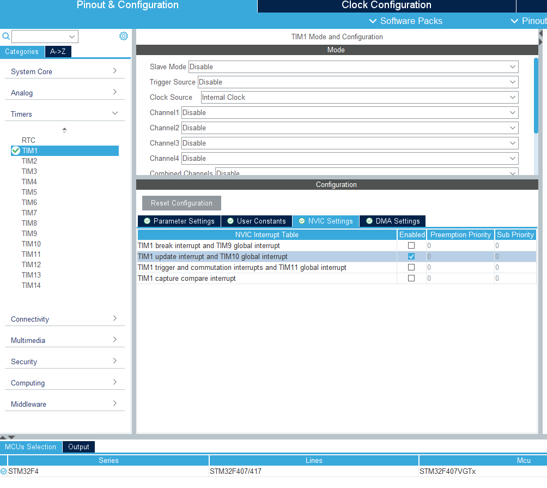Click the STM32F407/417 Lines cell
Viewport: 547px width, 488px height.
pyautogui.click(x=314, y=471)
